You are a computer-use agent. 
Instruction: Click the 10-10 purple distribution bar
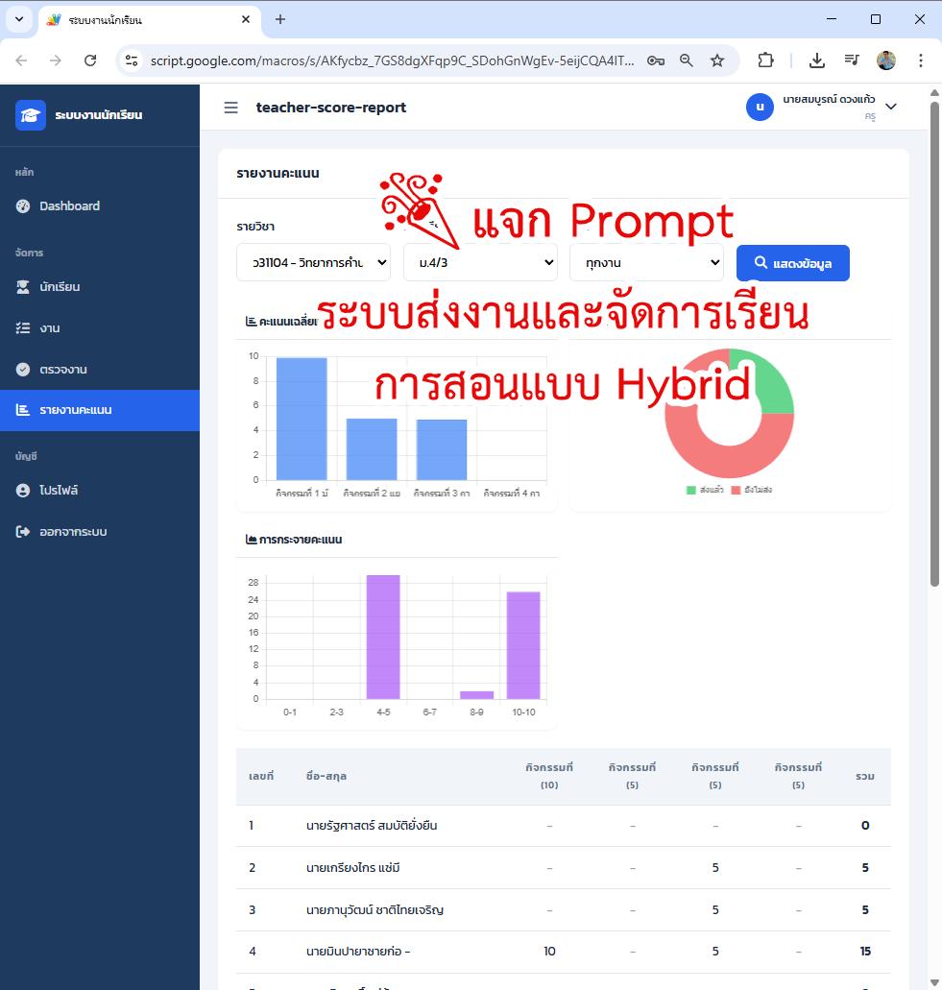[523, 645]
